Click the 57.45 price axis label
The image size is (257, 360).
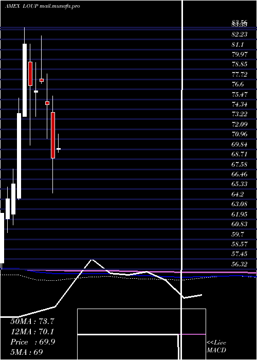click(240, 254)
